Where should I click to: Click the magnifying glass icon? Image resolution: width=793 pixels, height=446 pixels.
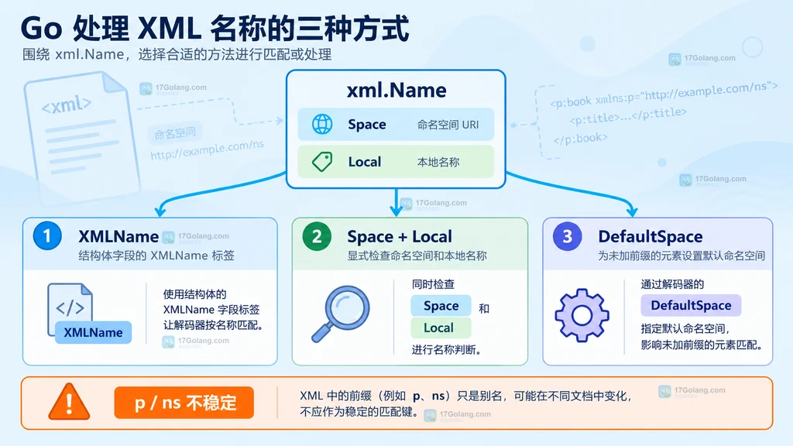coord(341,314)
